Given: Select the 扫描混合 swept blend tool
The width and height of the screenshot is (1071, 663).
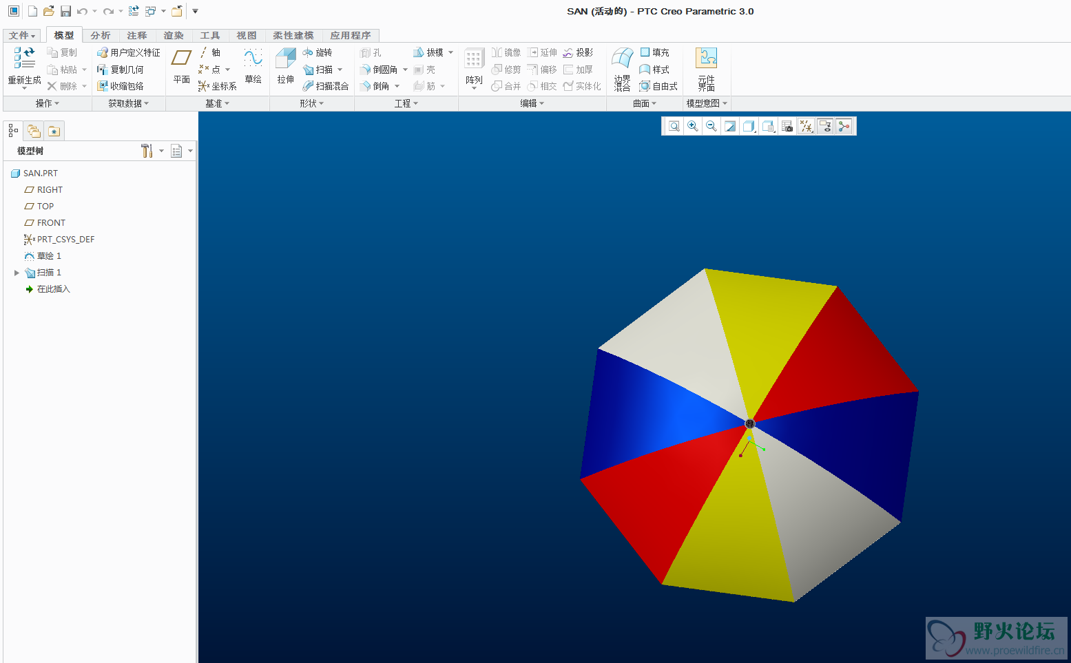Looking at the screenshot, I should 326,86.
